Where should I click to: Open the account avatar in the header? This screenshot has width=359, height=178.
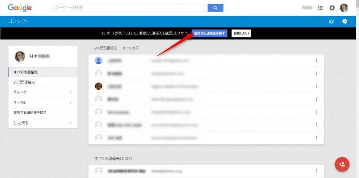344,8
